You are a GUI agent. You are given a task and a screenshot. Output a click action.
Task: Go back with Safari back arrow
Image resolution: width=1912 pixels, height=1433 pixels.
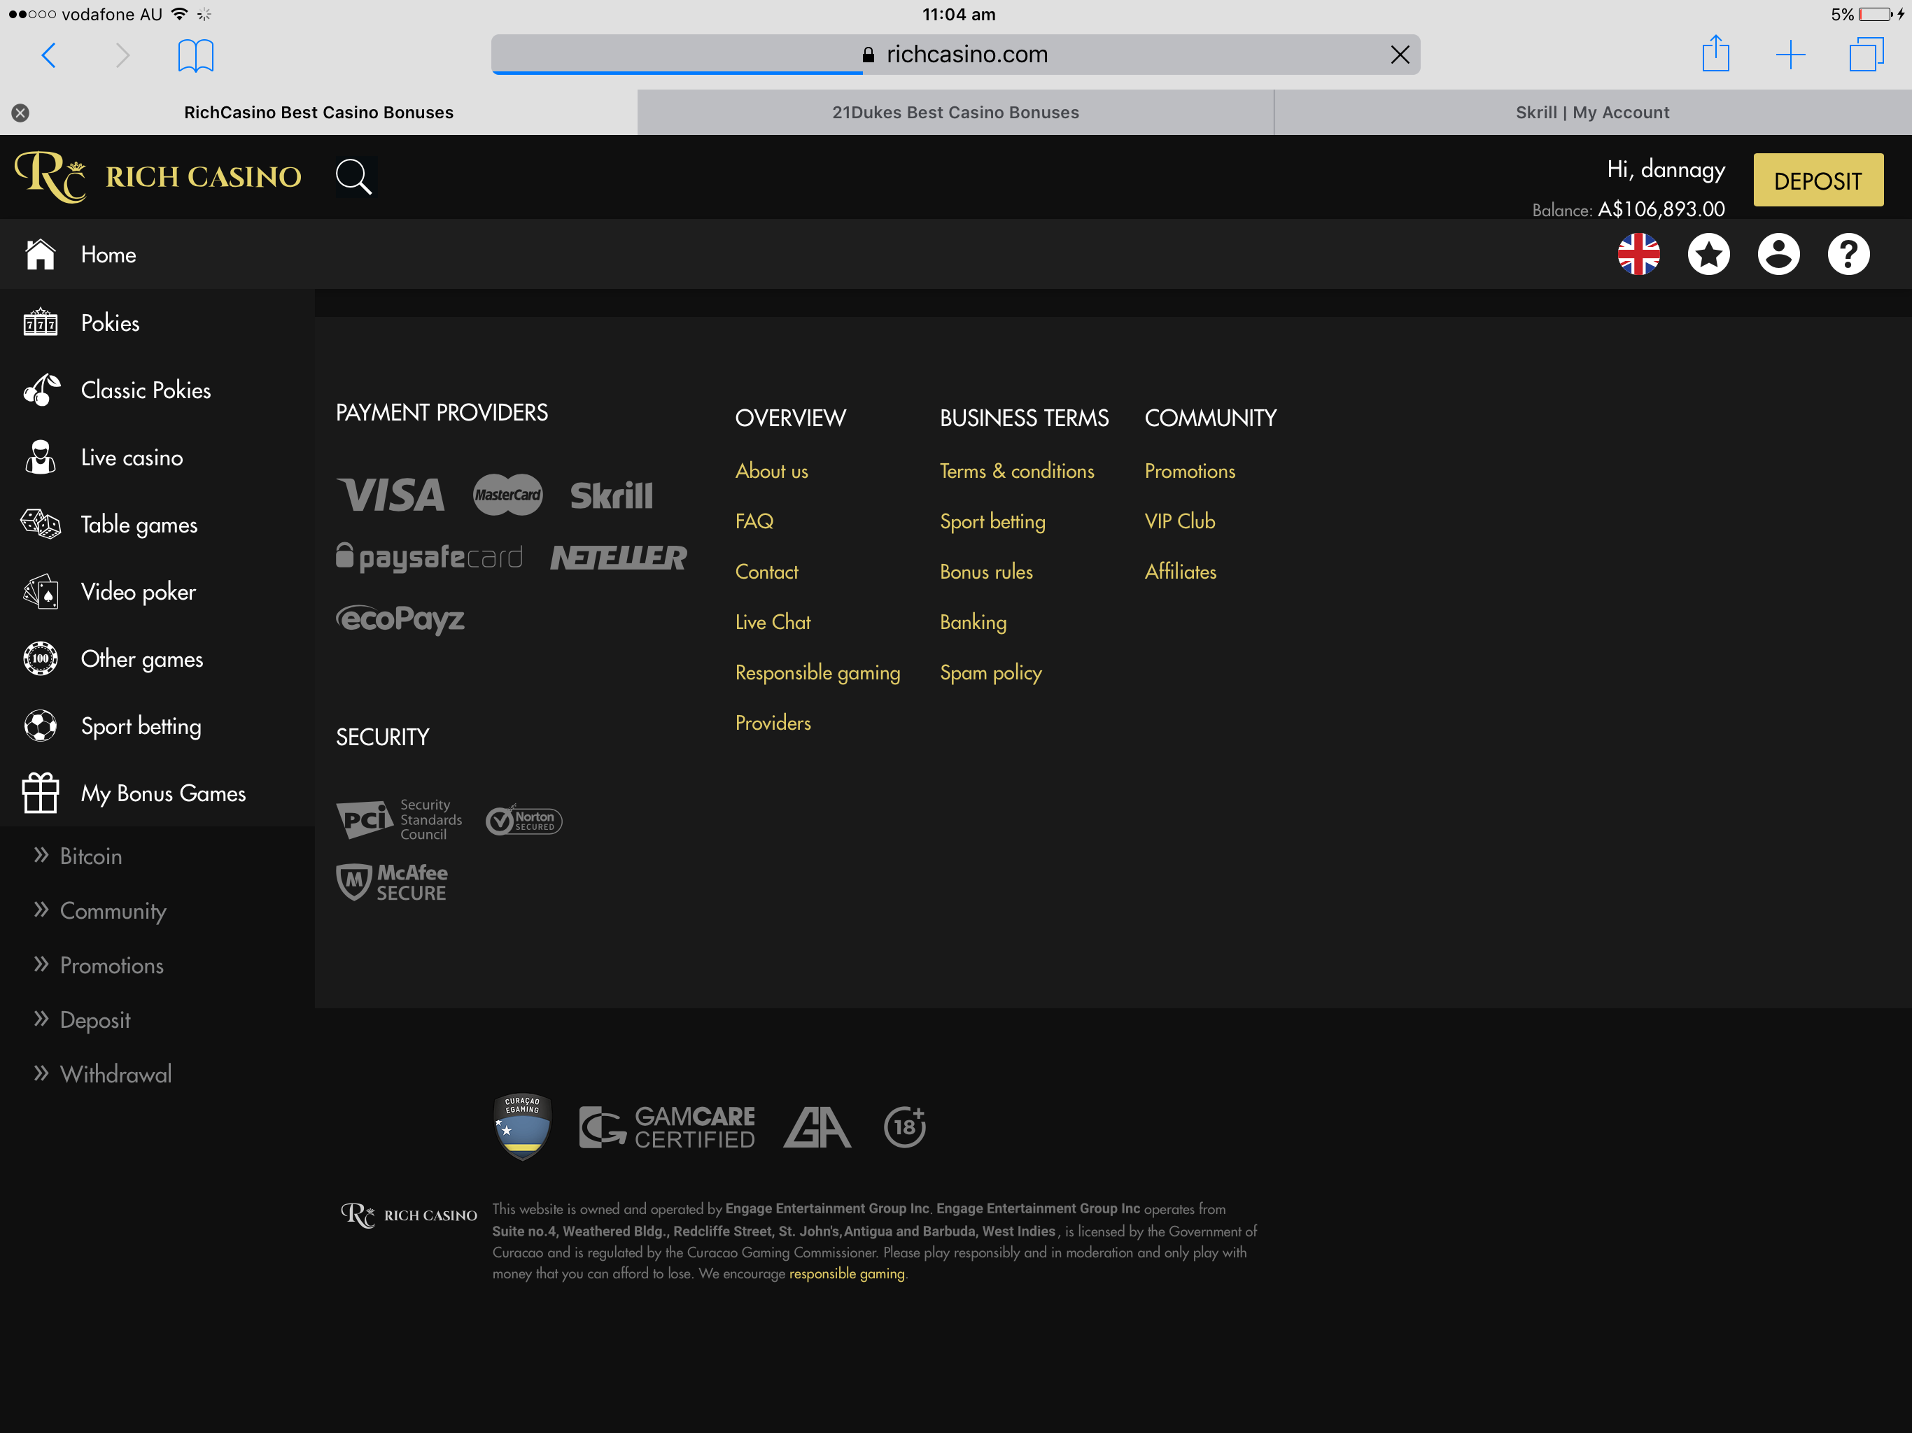49,55
